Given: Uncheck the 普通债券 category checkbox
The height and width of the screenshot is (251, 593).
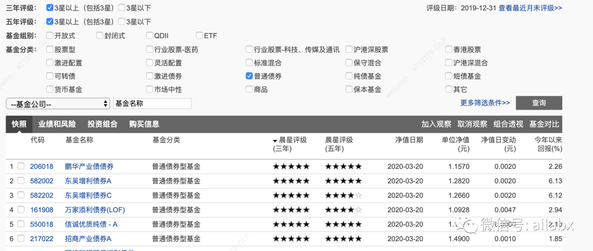Looking at the screenshot, I should (249, 76).
